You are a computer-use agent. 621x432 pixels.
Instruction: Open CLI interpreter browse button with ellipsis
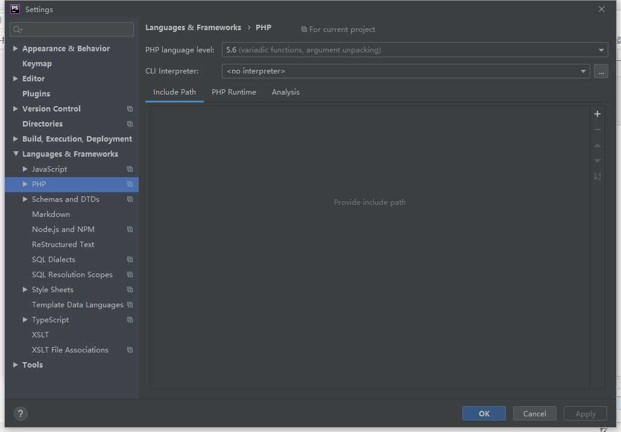pyautogui.click(x=601, y=71)
